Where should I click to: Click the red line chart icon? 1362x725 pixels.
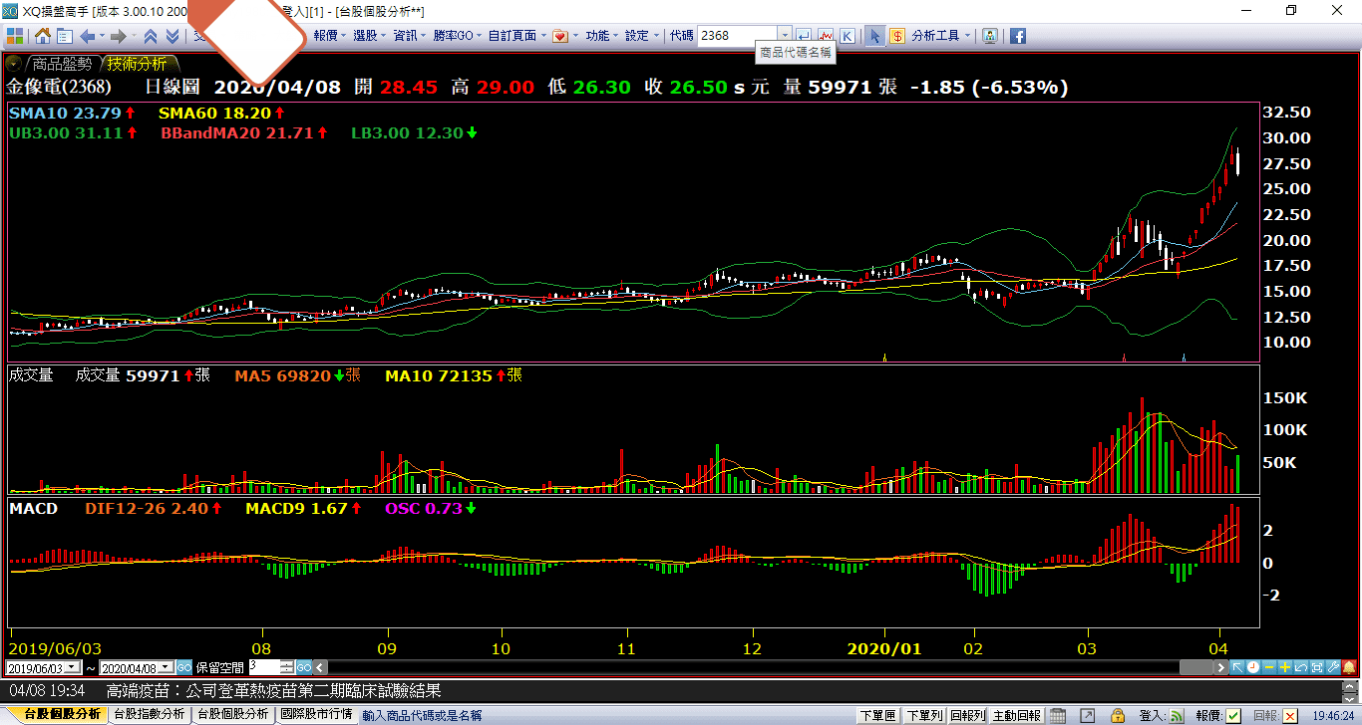pos(826,36)
